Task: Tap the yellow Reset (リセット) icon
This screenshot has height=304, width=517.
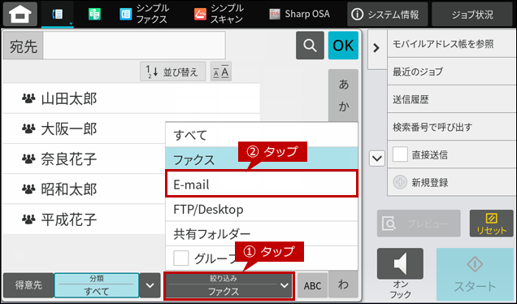Action: coord(491,224)
